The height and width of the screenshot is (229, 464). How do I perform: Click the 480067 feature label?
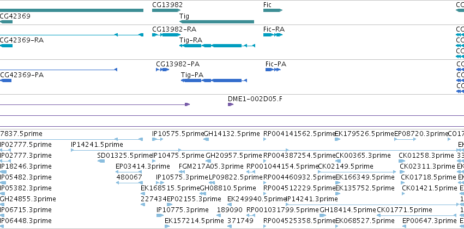129,177
